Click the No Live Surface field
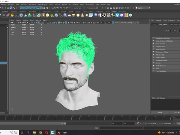The image size is (180, 135). tap(76, 8)
